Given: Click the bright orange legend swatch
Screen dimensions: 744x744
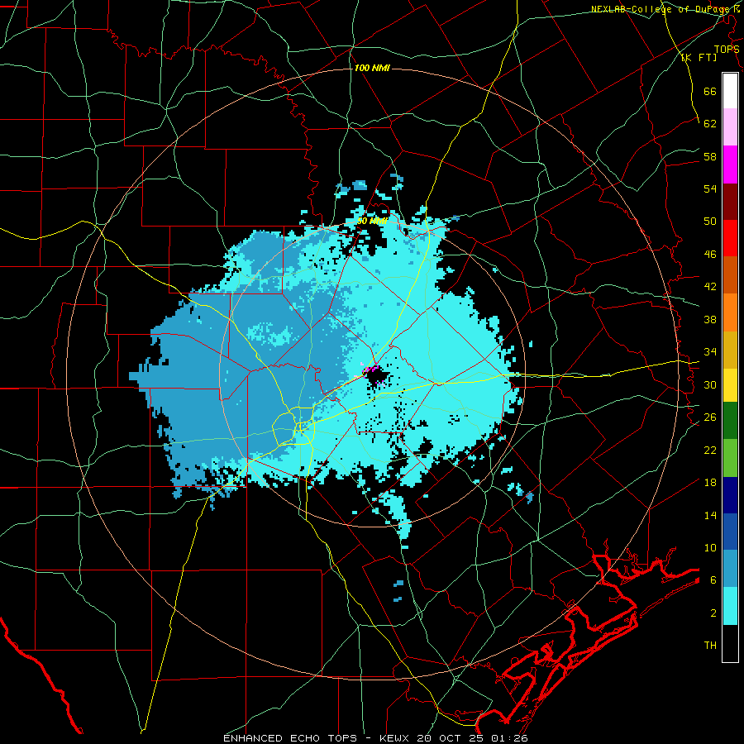Looking at the screenshot, I should click(x=730, y=312).
